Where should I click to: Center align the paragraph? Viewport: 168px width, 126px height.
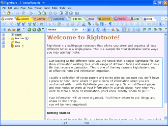(x=129, y=29)
